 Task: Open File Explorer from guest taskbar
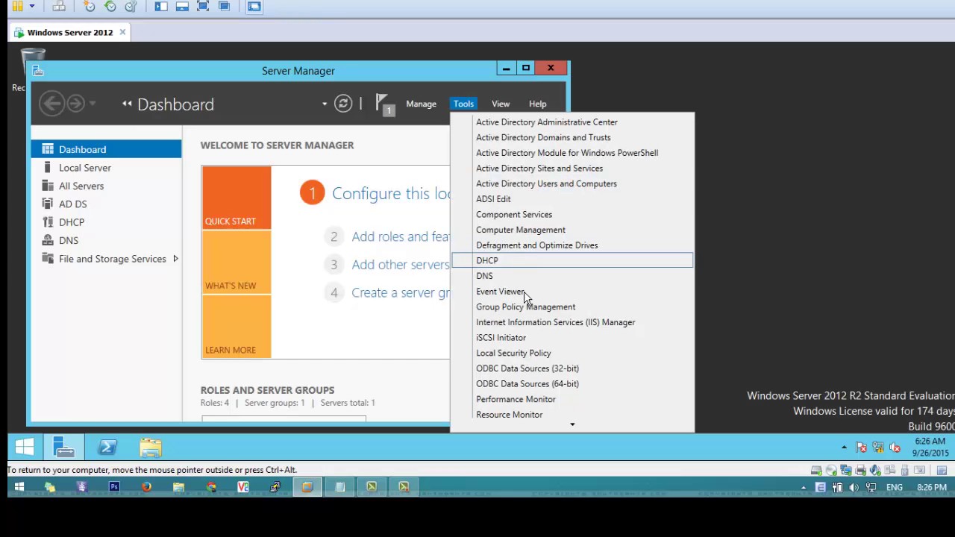tap(150, 447)
